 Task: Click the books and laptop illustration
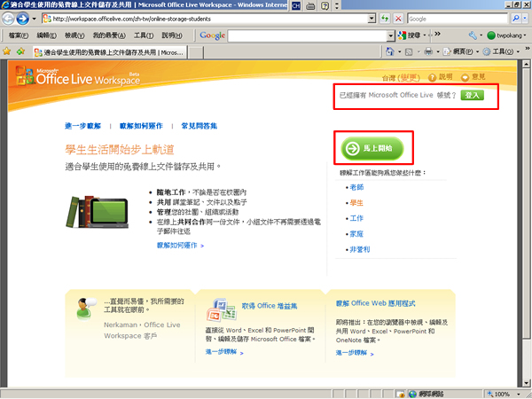click(97, 212)
